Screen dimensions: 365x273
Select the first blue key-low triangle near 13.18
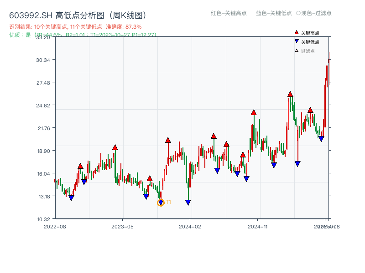click(71, 198)
